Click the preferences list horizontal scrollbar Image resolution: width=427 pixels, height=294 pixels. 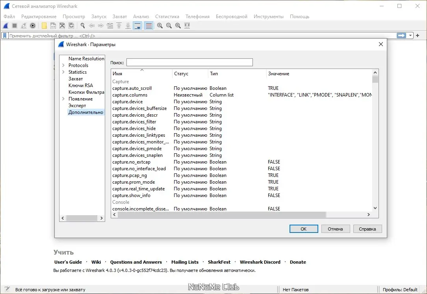point(221,215)
